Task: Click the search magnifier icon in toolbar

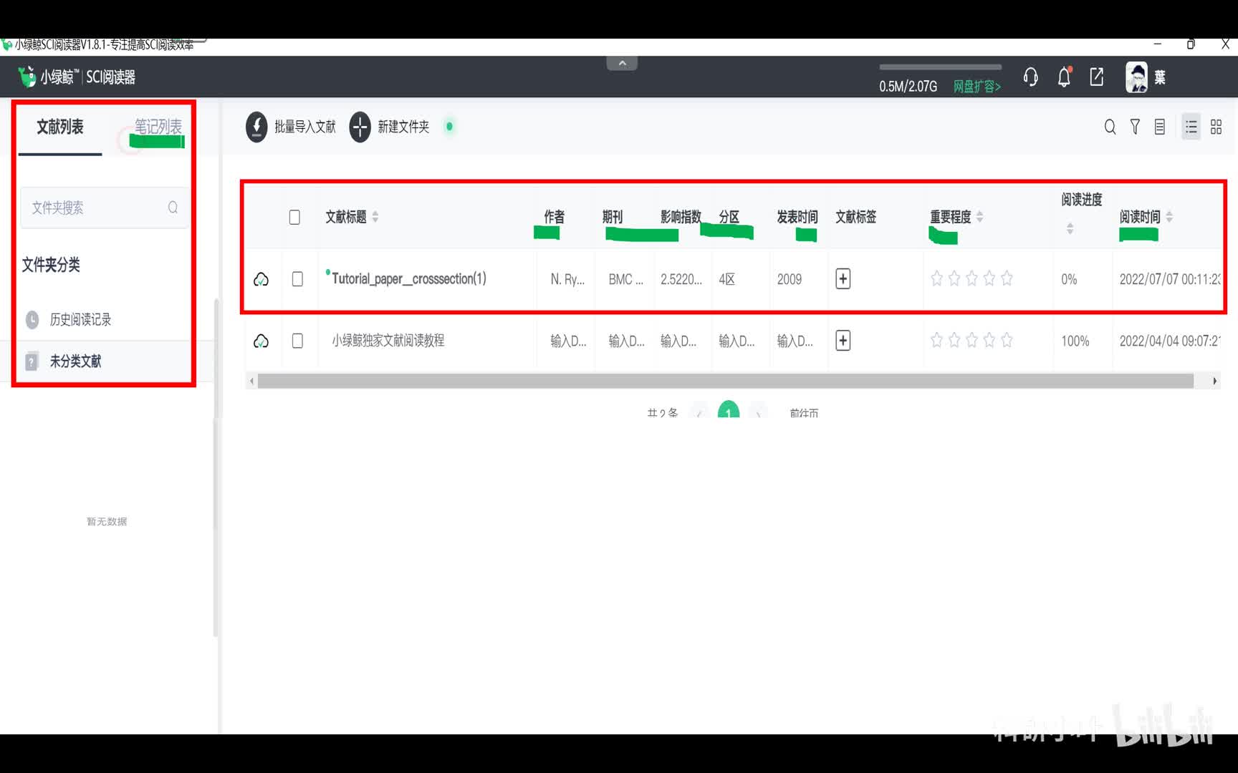Action: click(1110, 127)
